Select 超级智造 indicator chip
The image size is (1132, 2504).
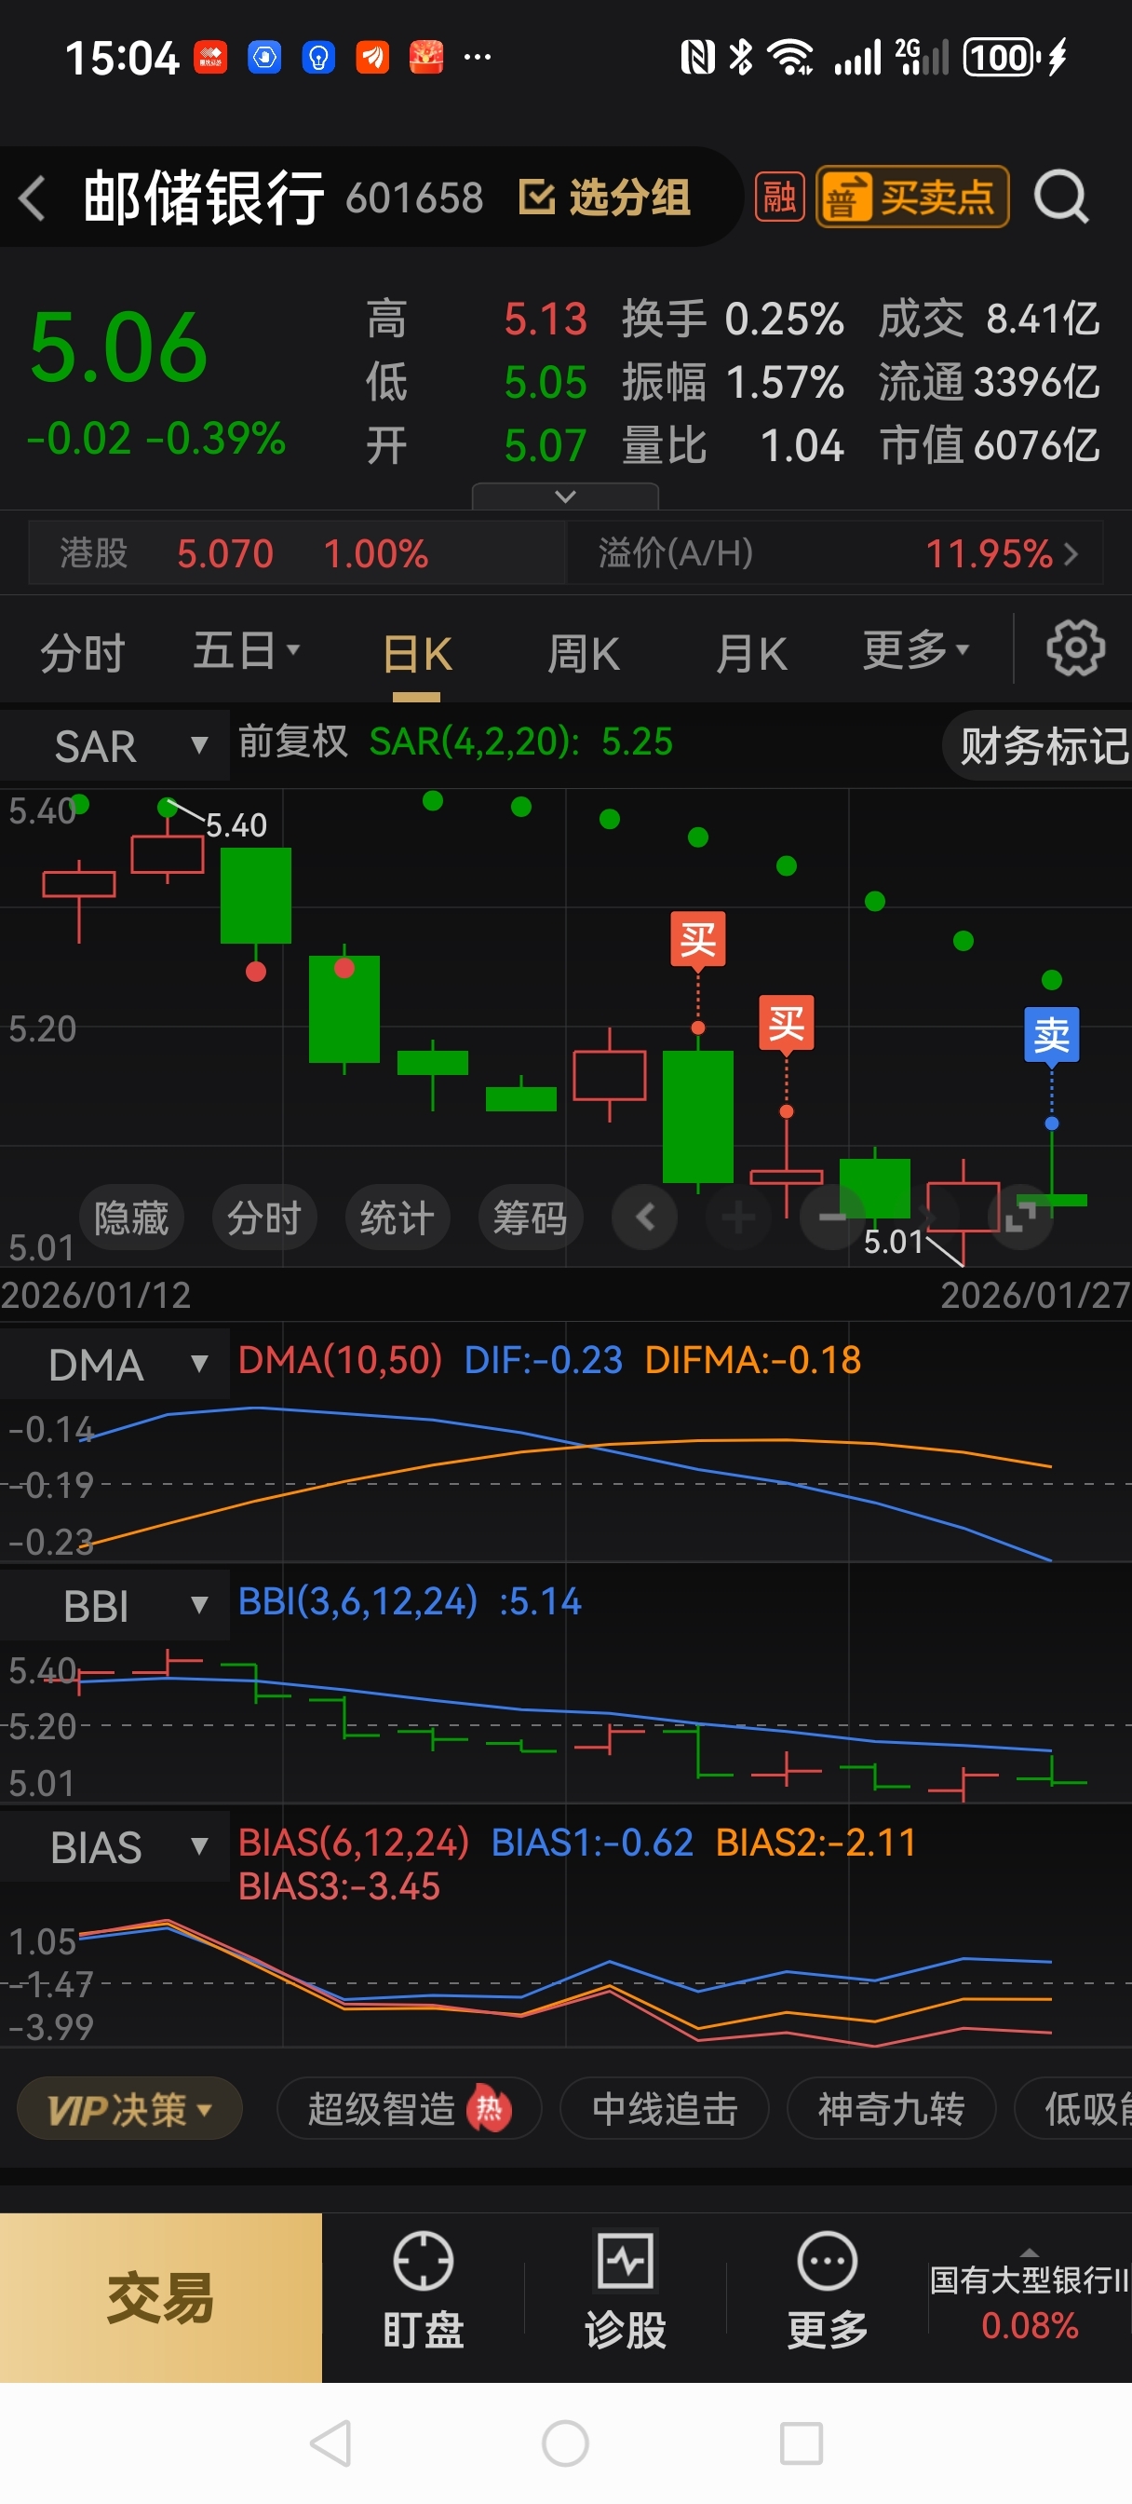[409, 2109]
